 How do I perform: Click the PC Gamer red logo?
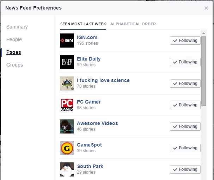pyautogui.click(x=67, y=105)
